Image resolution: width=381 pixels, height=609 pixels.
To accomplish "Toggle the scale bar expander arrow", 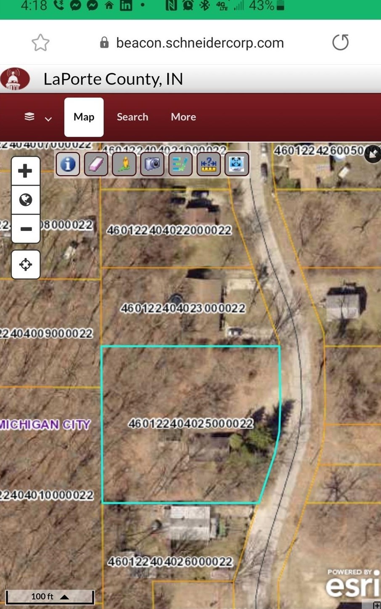I will [x=64, y=596].
